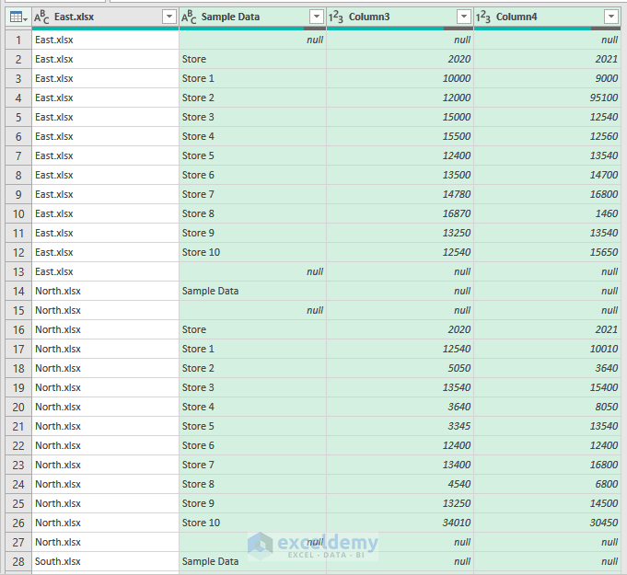Click the 15650 value in row 12
This screenshot has height=575, width=627.
604,252
